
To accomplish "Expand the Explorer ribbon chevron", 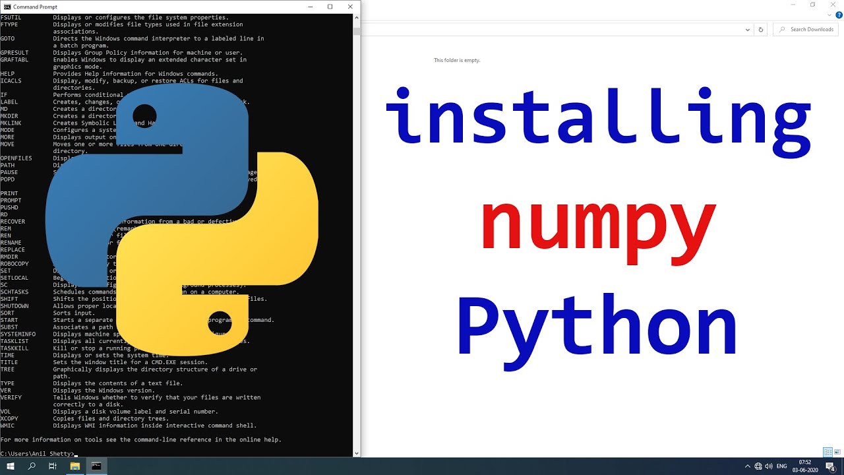I will pos(830,15).
